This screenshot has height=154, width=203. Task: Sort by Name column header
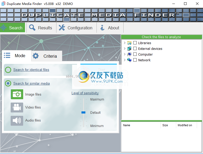click(141, 125)
